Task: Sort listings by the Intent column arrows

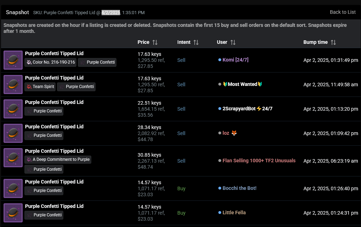Action: (x=196, y=42)
